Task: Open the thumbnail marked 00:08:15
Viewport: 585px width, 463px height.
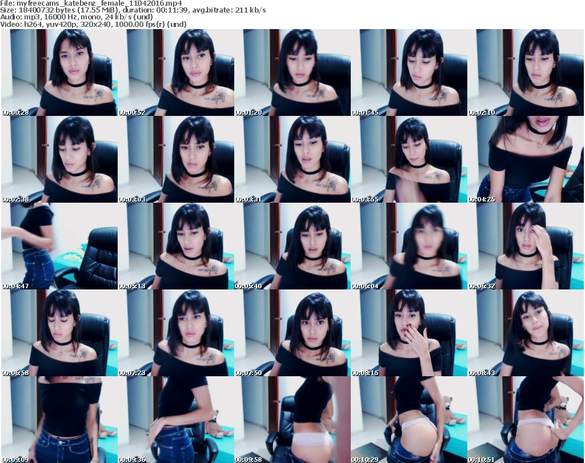Action: (408, 333)
